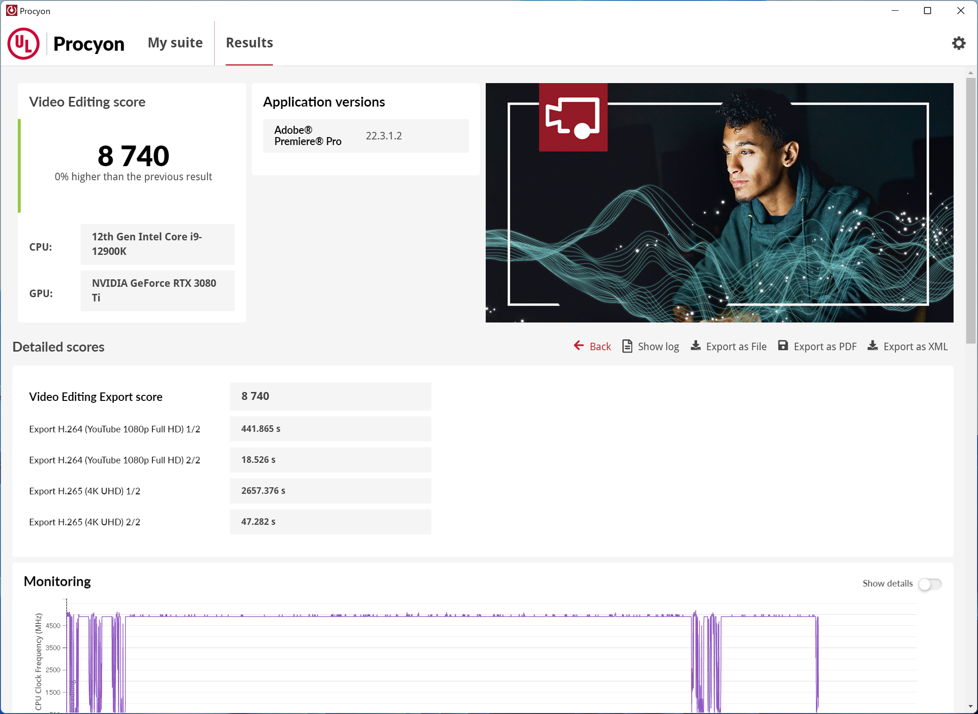Click the Export as PDF label
The width and height of the screenshot is (978, 714).
[x=825, y=347]
